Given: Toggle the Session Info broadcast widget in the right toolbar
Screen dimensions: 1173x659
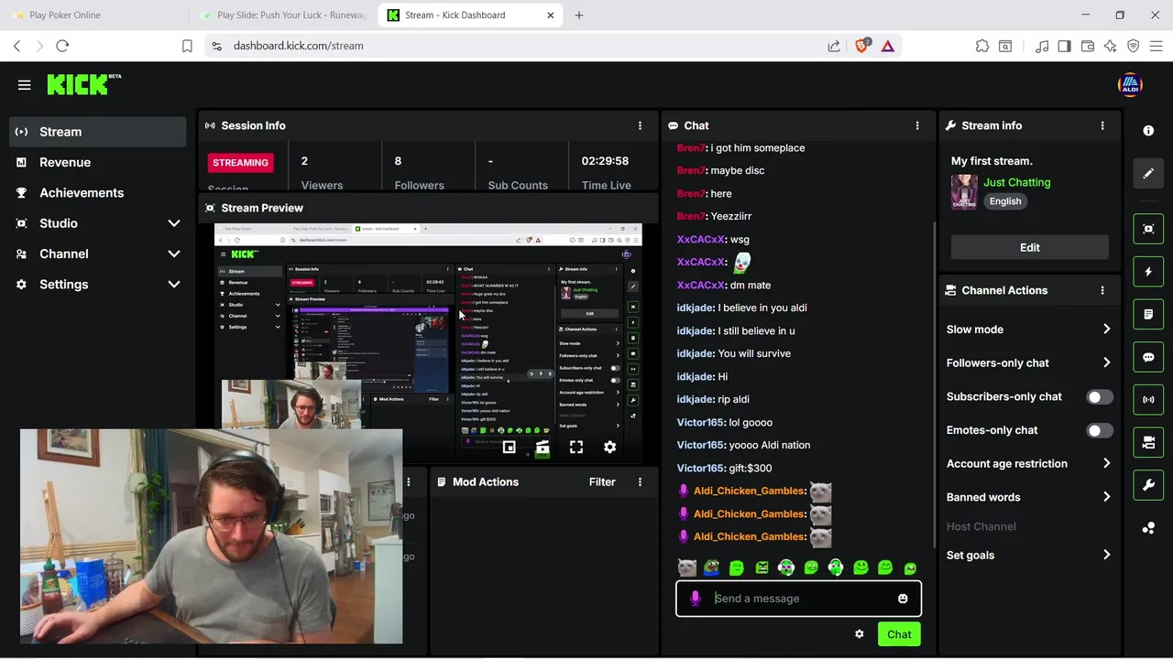Looking at the screenshot, I should [x=1148, y=399].
